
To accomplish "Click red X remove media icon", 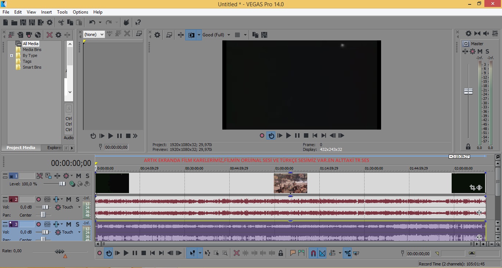I will (50, 35).
